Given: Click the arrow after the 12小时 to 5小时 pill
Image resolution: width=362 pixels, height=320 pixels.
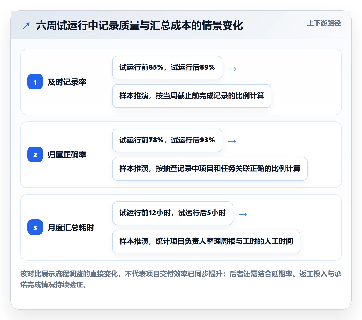Looking at the screenshot, I should pyautogui.click(x=243, y=214).
